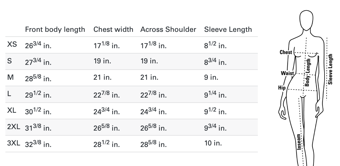
Task: Click the Front body length column header
Action: point(55,29)
